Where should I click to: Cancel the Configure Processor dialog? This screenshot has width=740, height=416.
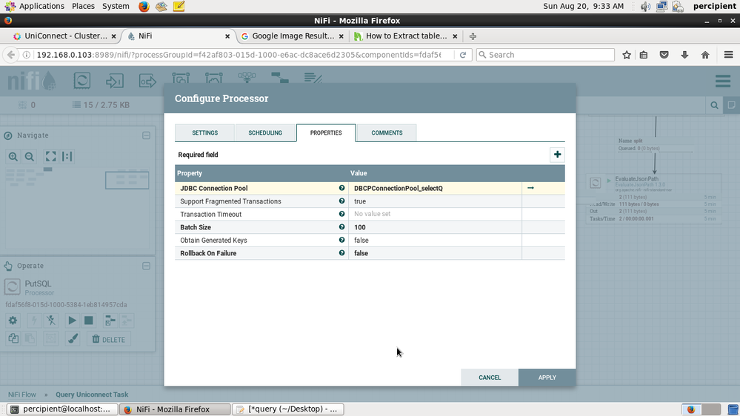click(490, 378)
